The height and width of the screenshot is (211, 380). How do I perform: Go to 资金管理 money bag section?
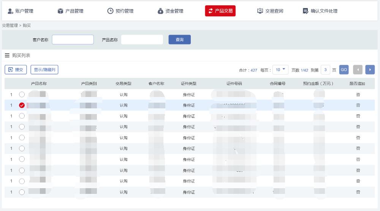[171, 11]
